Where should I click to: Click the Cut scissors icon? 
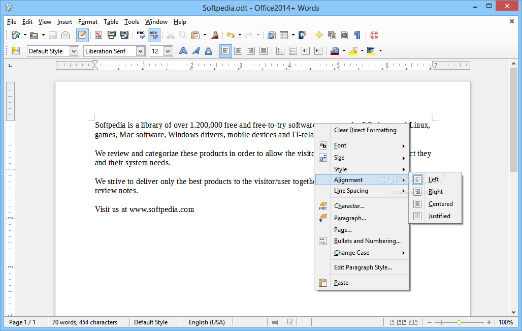click(x=171, y=35)
